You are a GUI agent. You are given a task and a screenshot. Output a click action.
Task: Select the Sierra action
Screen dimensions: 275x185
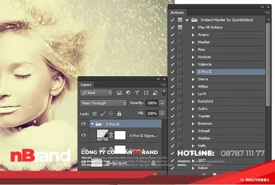pyautogui.click(x=231, y=79)
